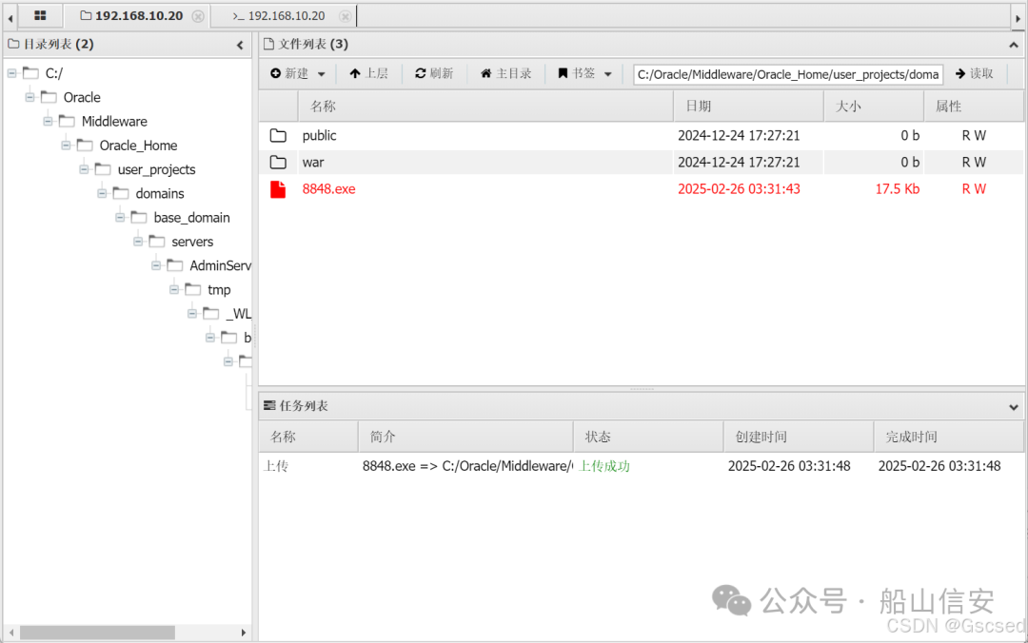Open the war folder name
The height and width of the screenshot is (643, 1028).
tap(313, 163)
